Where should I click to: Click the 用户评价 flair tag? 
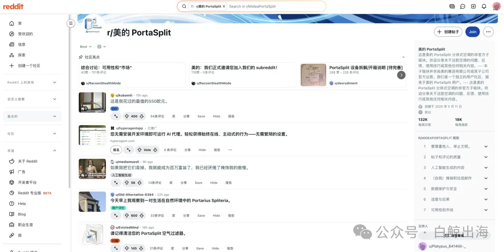[118, 208]
